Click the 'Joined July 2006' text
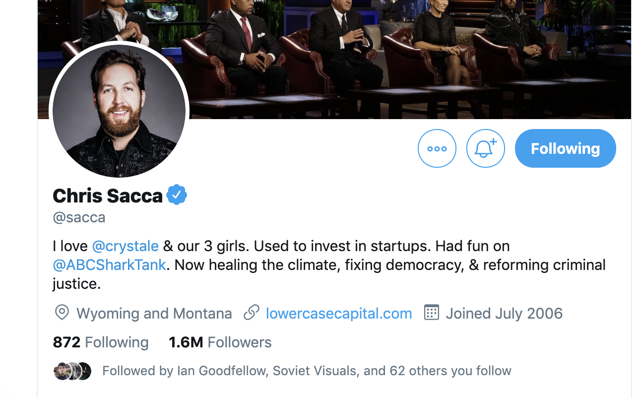Image resolution: width=641 pixels, height=398 pixels. pyautogui.click(x=504, y=314)
